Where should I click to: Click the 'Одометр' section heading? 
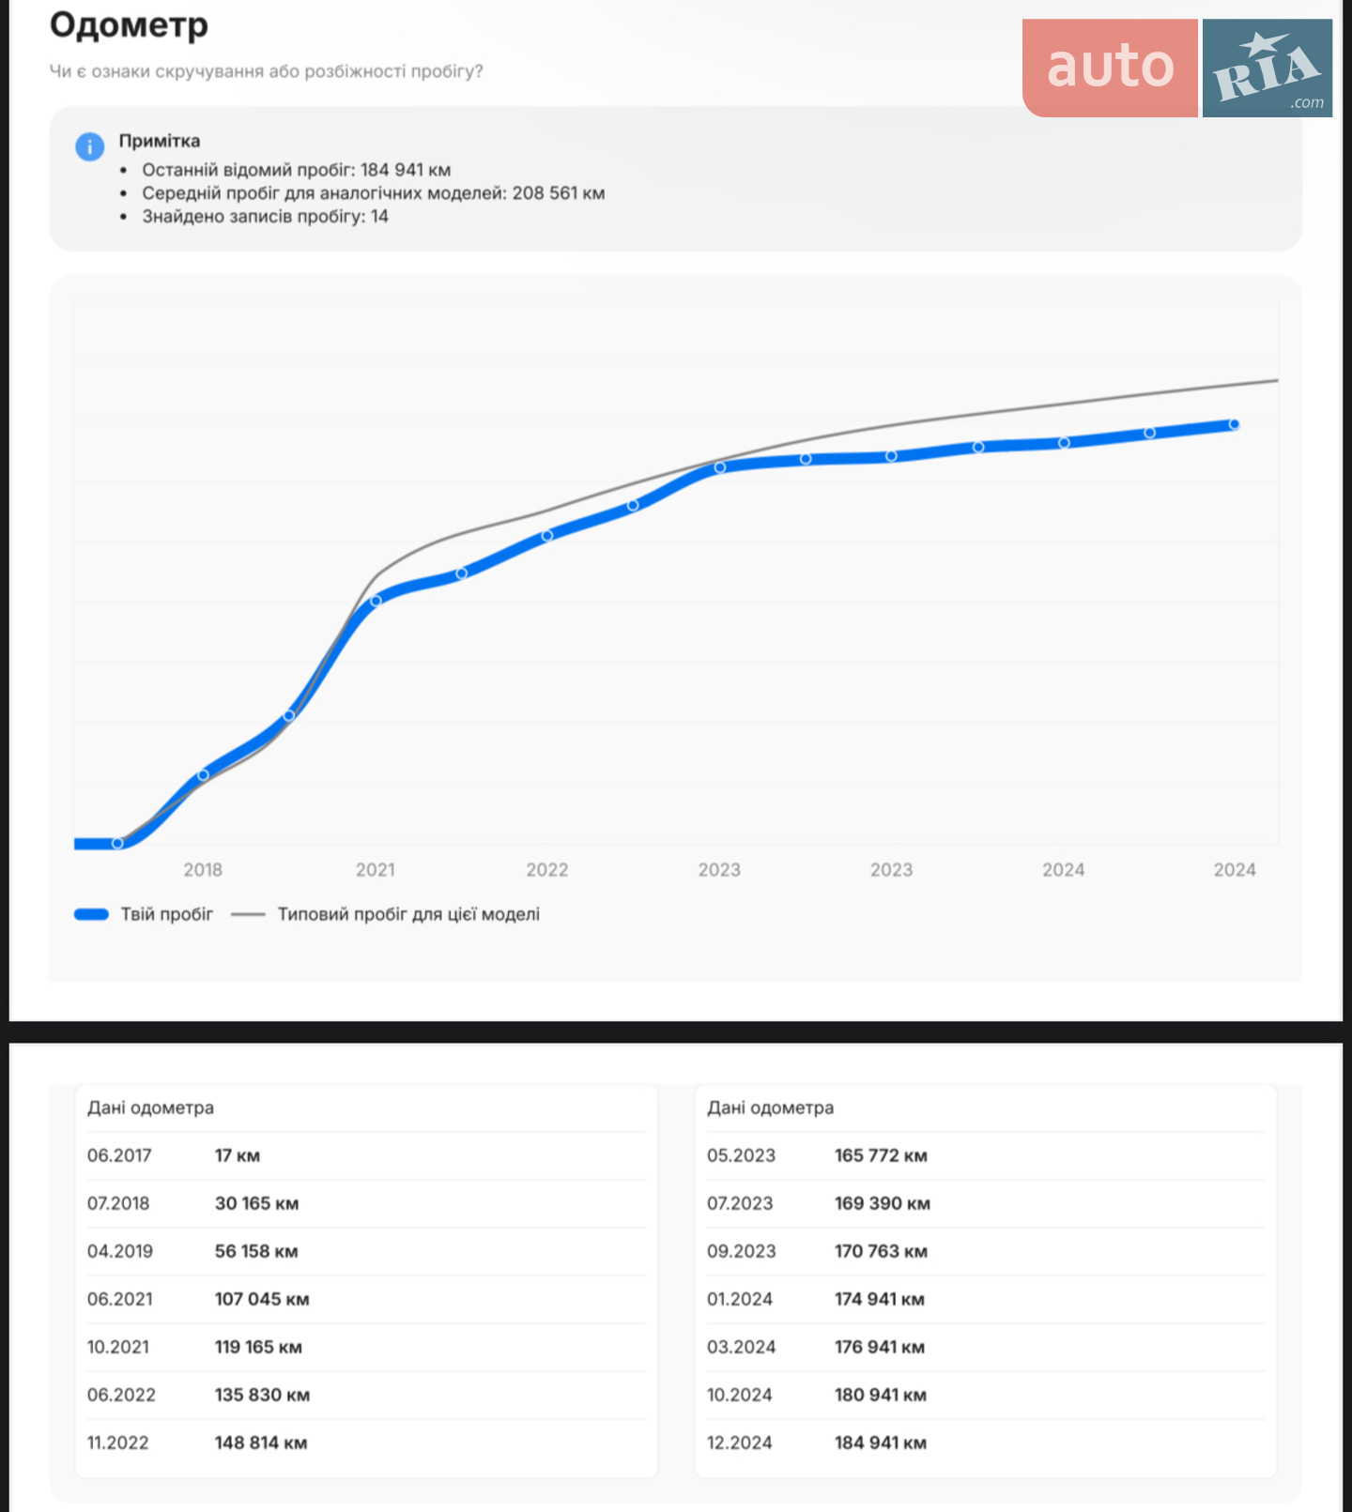tap(129, 25)
